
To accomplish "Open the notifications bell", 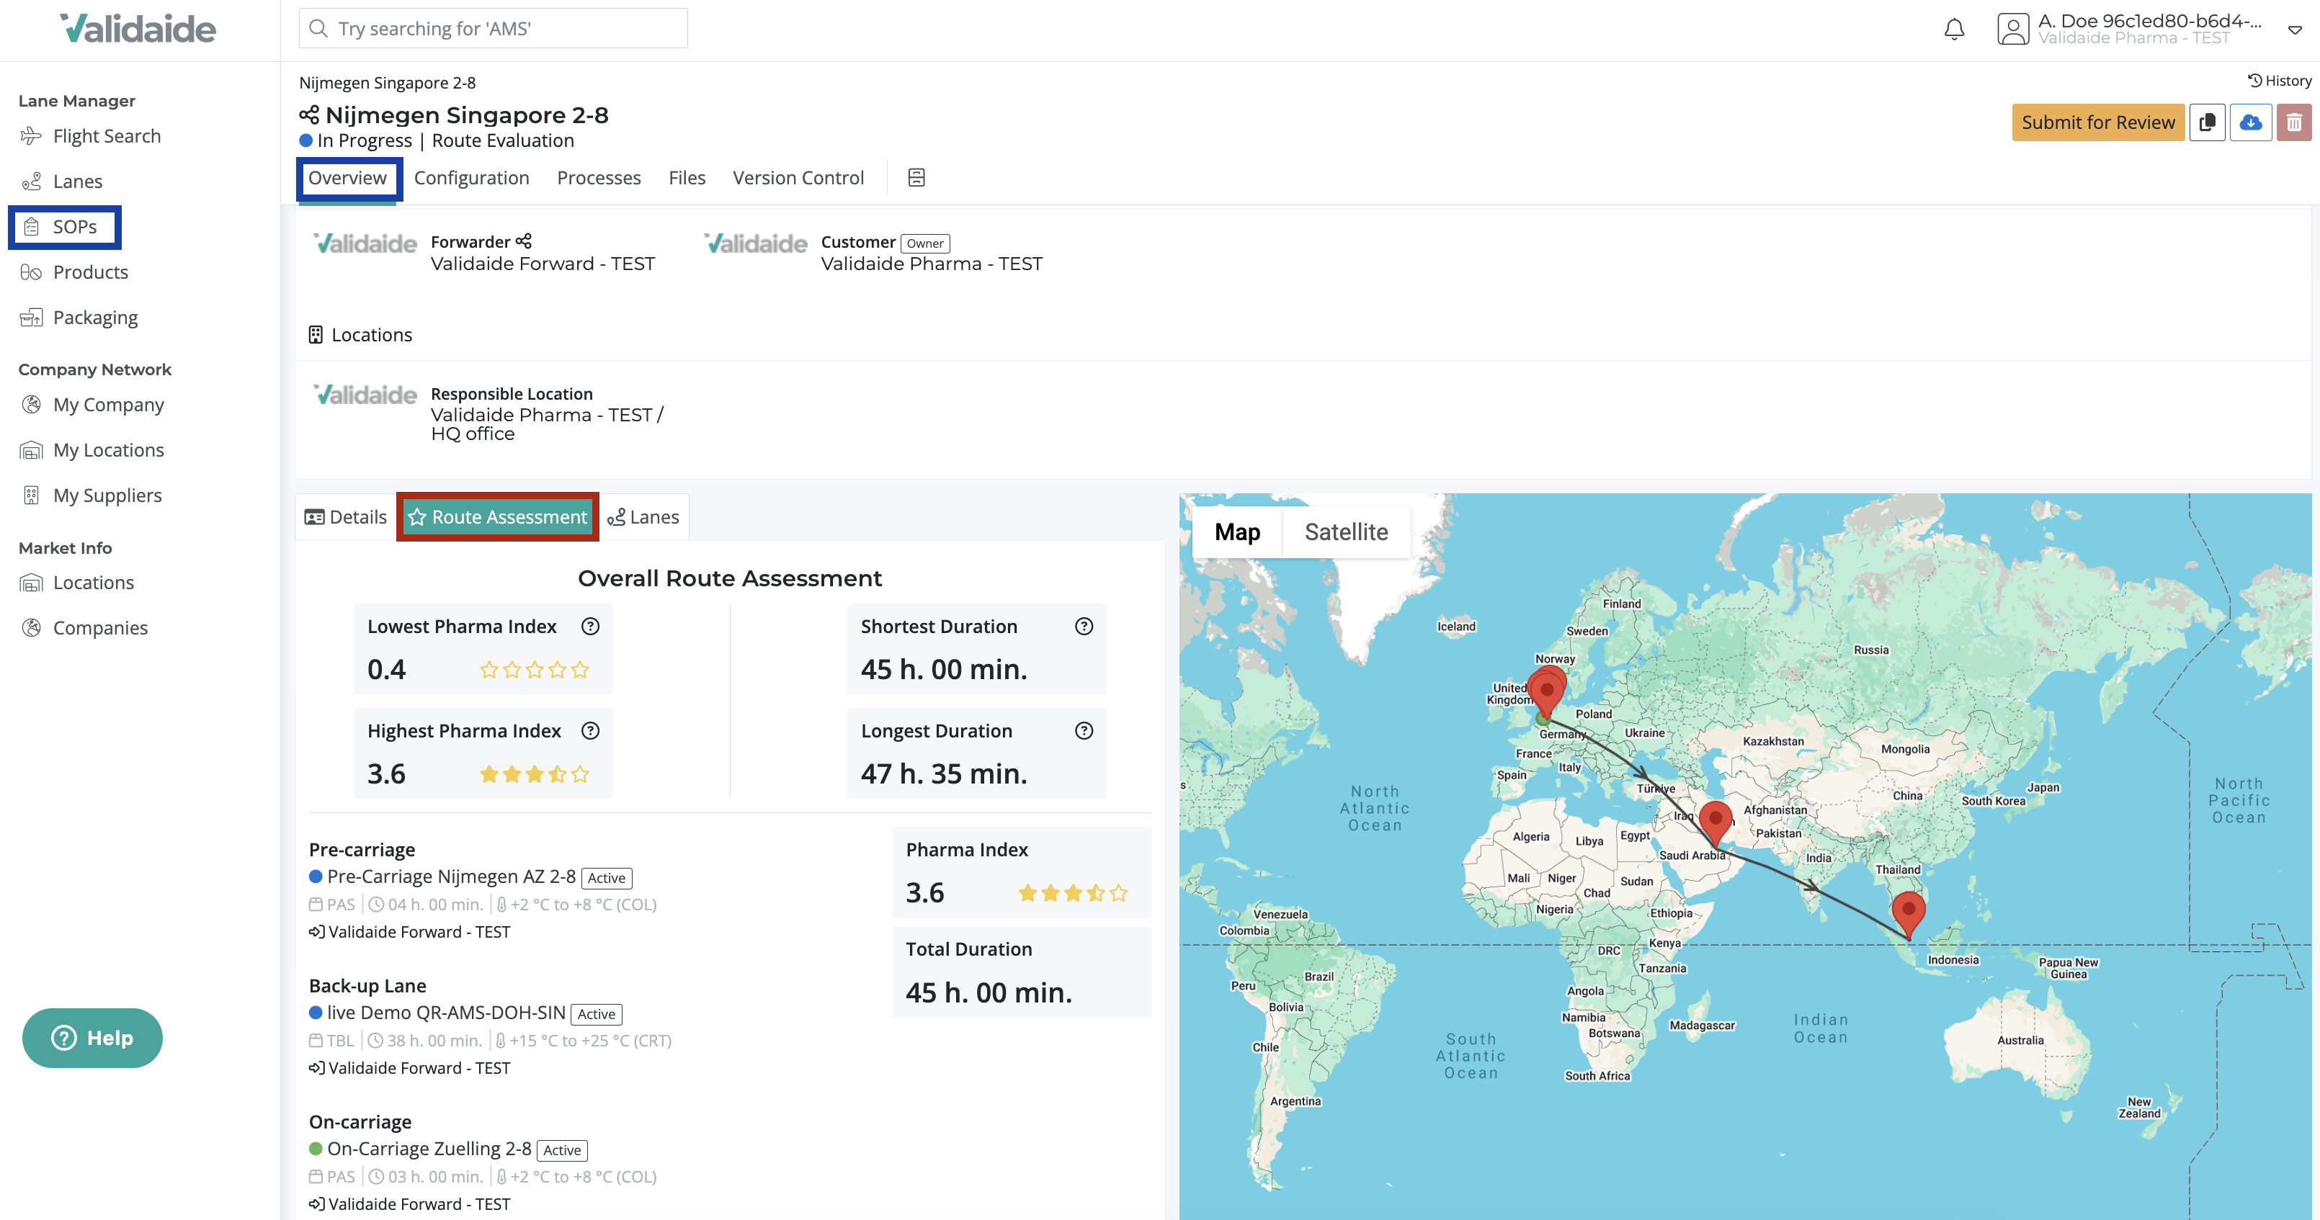I will 1954,28.
